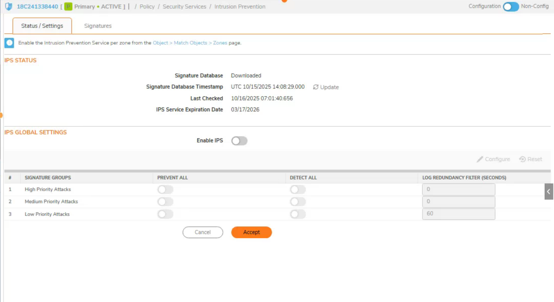Select the Status / Settings tab
The width and height of the screenshot is (554, 302).
pyautogui.click(x=42, y=26)
